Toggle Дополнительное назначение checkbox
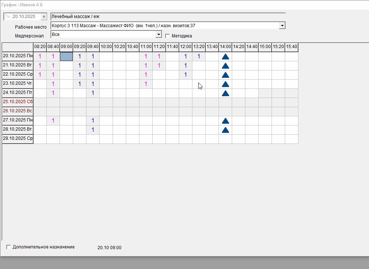The image size is (369, 269). tap(8, 247)
